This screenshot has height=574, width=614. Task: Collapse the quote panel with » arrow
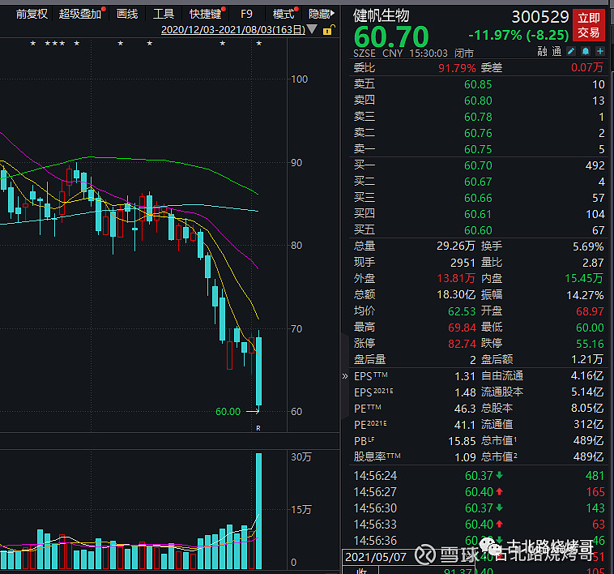344,376
